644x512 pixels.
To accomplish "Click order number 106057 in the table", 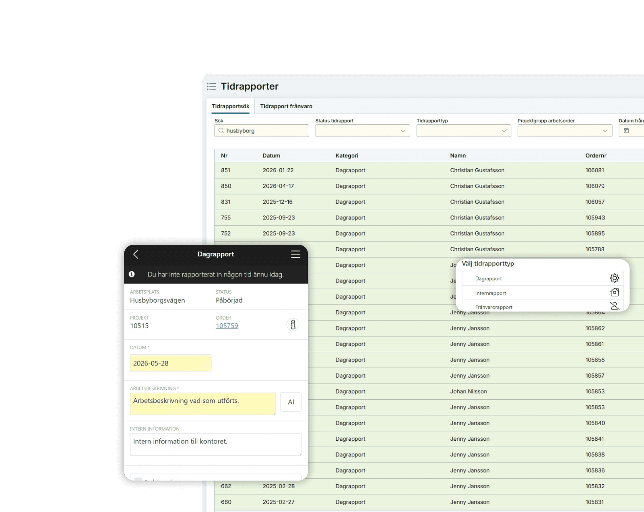I will coord(595,202).
